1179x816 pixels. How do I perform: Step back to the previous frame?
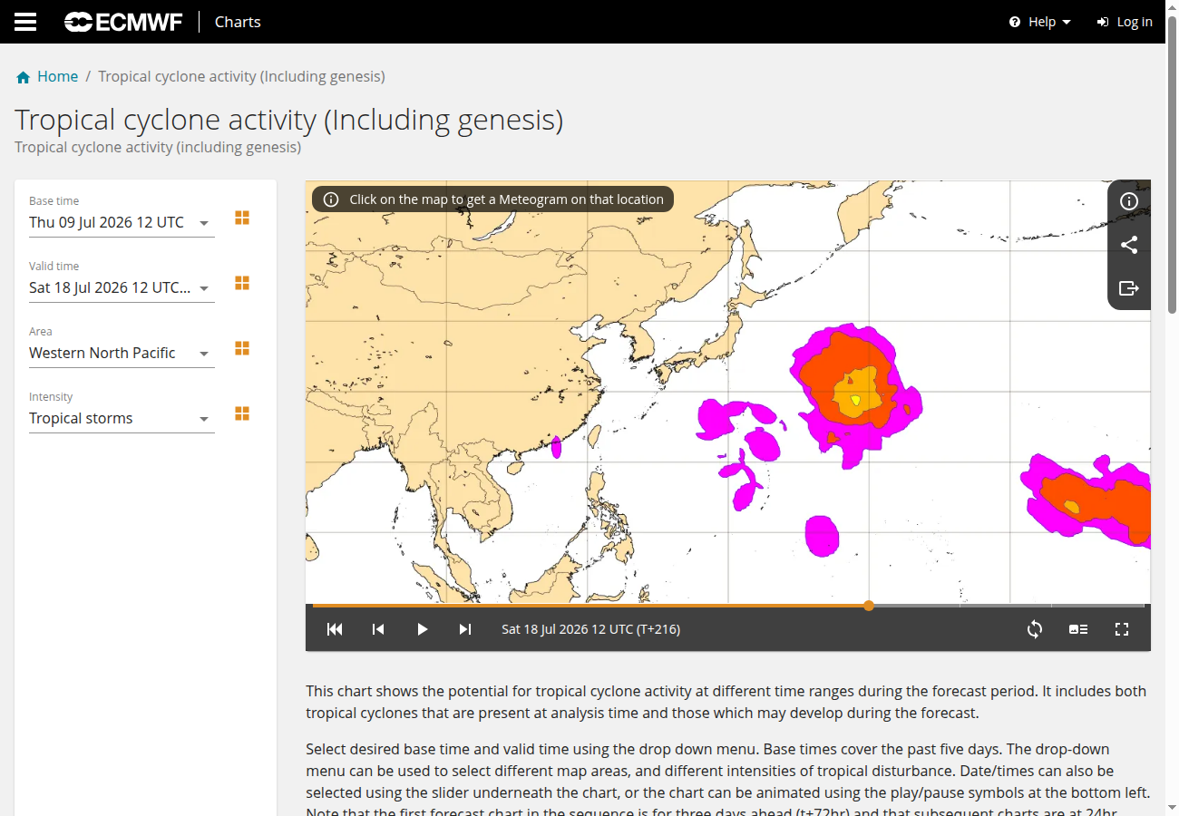(x=378, y=629)
